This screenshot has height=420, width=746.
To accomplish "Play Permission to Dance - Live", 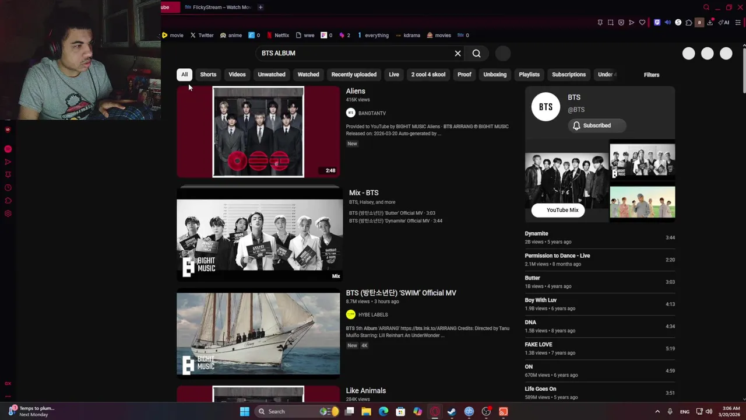I will (x=600, y=260).
